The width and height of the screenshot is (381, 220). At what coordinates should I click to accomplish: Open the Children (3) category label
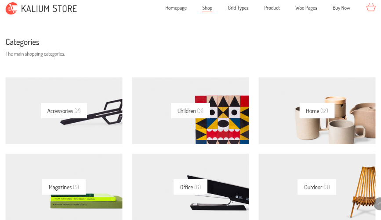point(191,111)
